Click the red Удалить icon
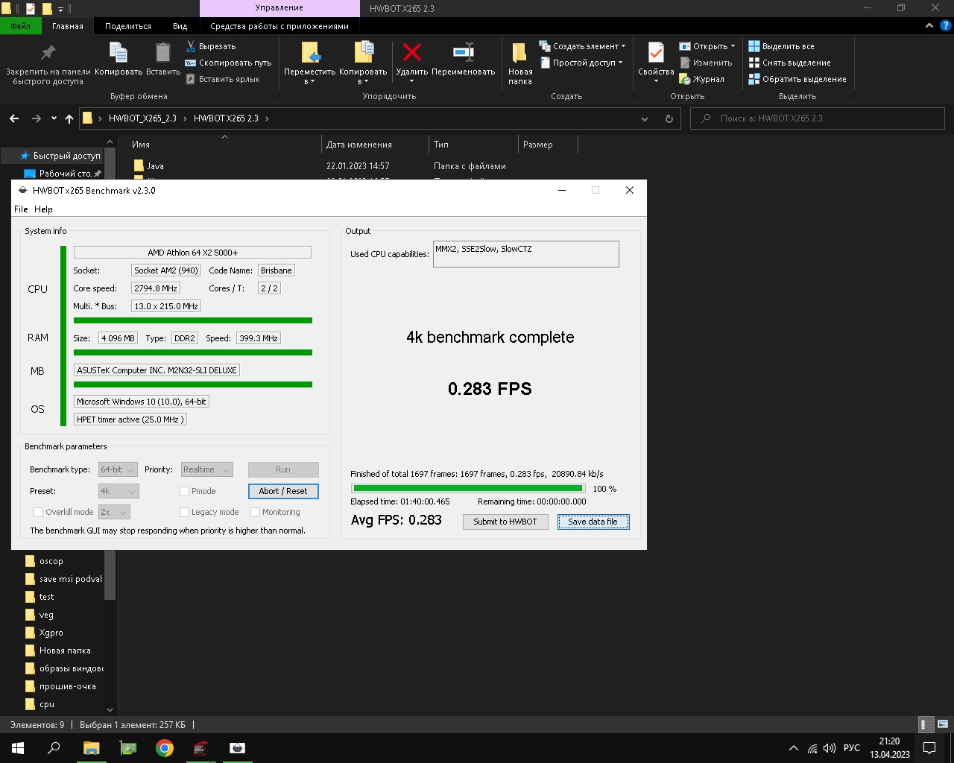The height and width of the screenshot is (763, 954). (411, 52)
